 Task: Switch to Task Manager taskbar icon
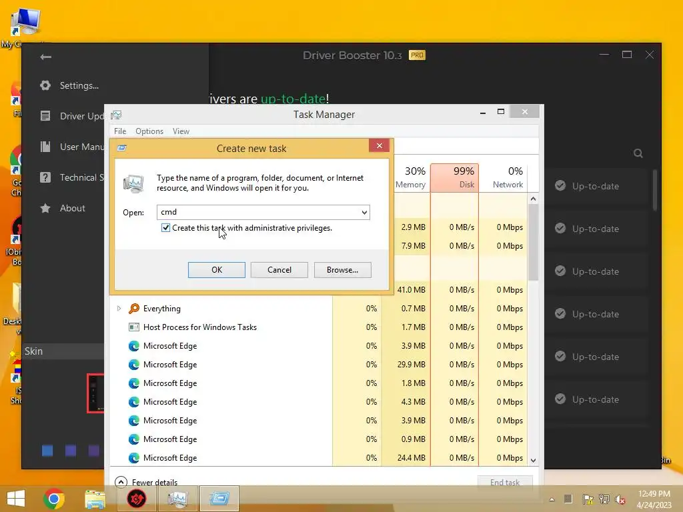[177, 499]
